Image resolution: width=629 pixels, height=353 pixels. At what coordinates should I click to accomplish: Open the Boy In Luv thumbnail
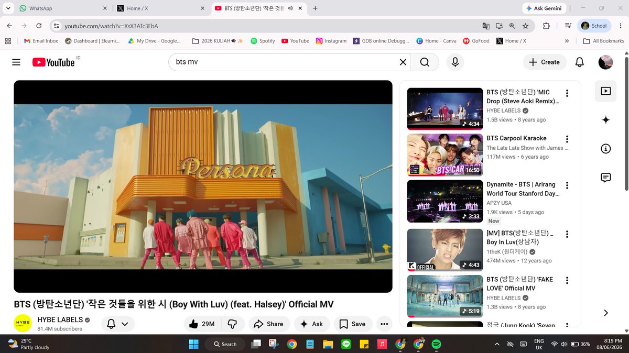pos(445,249)
